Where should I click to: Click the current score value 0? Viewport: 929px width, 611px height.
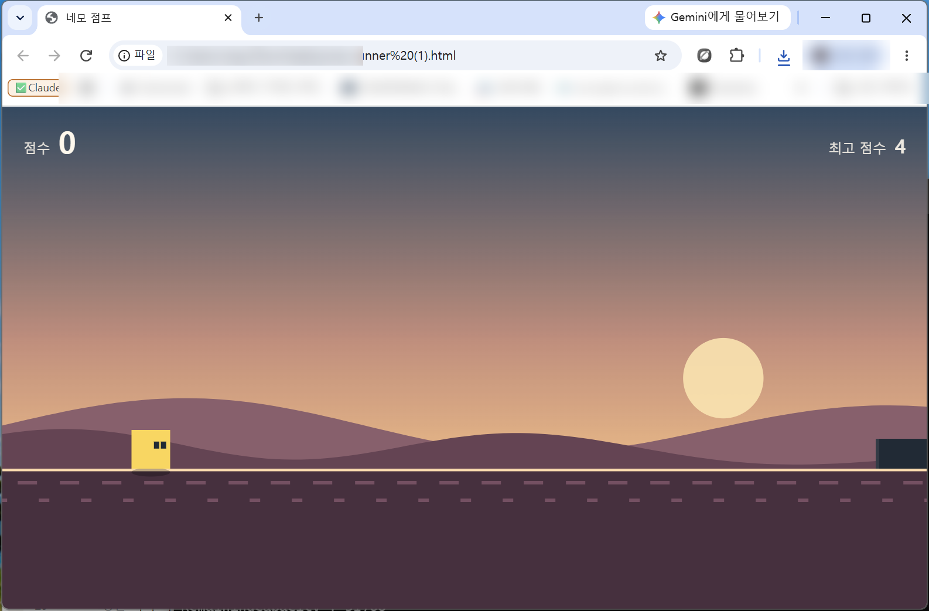[67, 144]
